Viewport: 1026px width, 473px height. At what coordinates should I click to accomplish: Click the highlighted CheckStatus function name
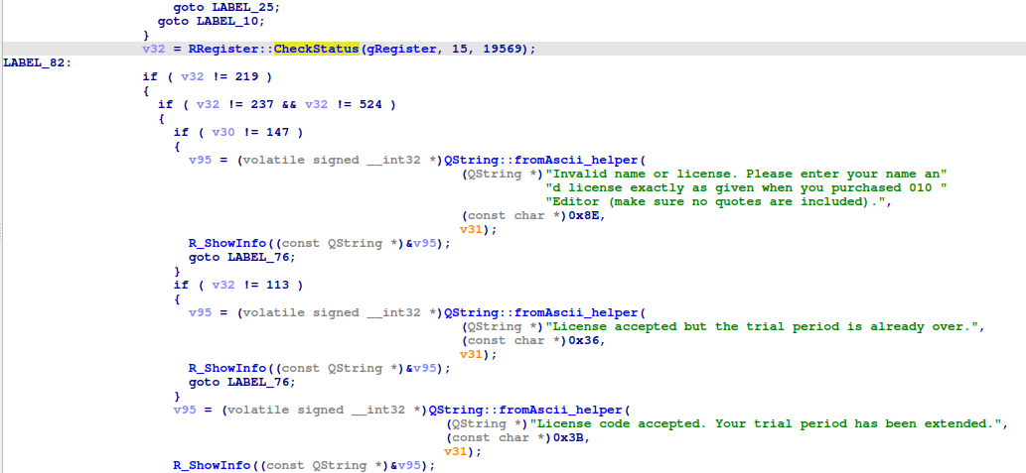316,49
